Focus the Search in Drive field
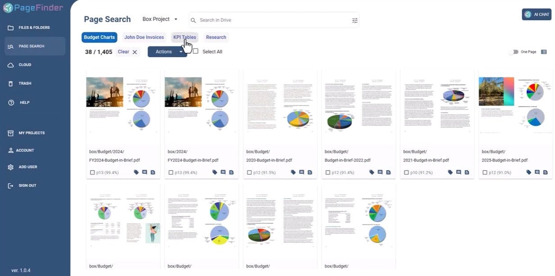This screenshot has height=276, width=555. click(x=274, y=20)
